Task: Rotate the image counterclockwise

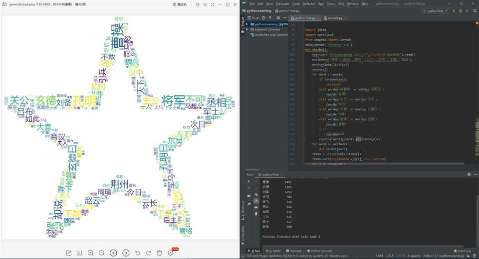Action: (x=137, y=253)
